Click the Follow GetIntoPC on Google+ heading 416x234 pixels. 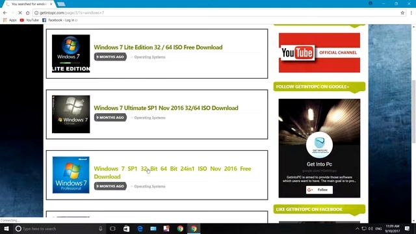point(319,86)
